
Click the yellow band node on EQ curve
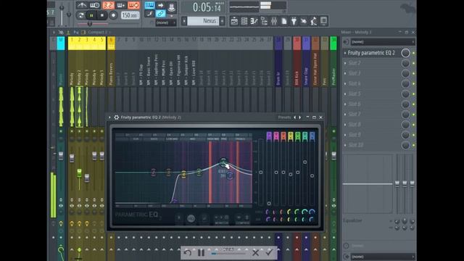point(183,174)
